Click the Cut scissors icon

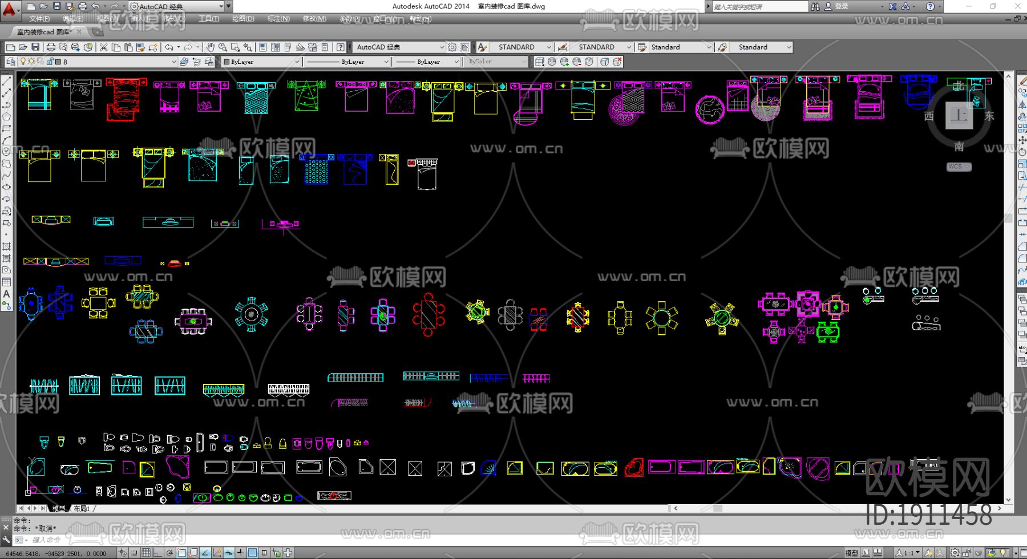104,47
